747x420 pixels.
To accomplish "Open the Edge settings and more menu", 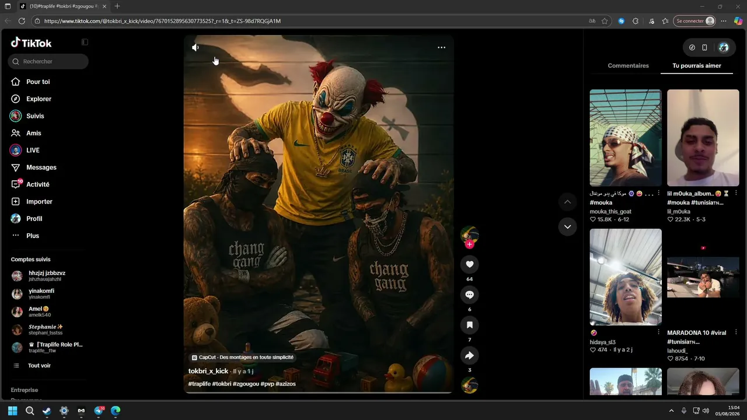I will [724, 21].
